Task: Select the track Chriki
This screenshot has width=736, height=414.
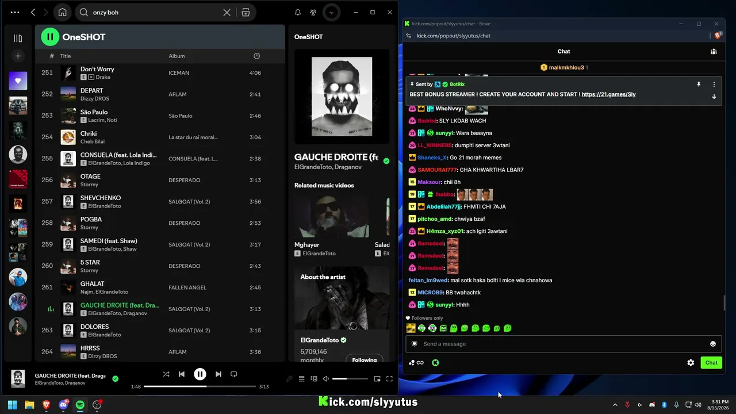Action: (89, 133)
